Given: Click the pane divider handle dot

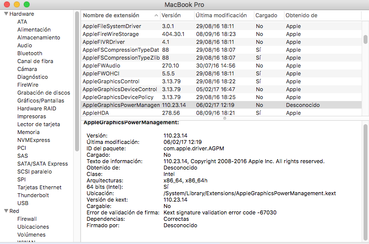Looking at the screenshot, I should pos(225,118).
